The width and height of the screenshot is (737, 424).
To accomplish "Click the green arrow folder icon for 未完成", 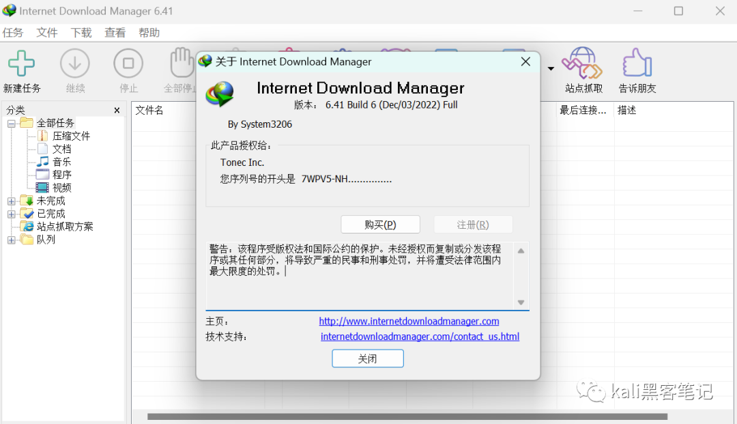I will [x=27, y=201].
